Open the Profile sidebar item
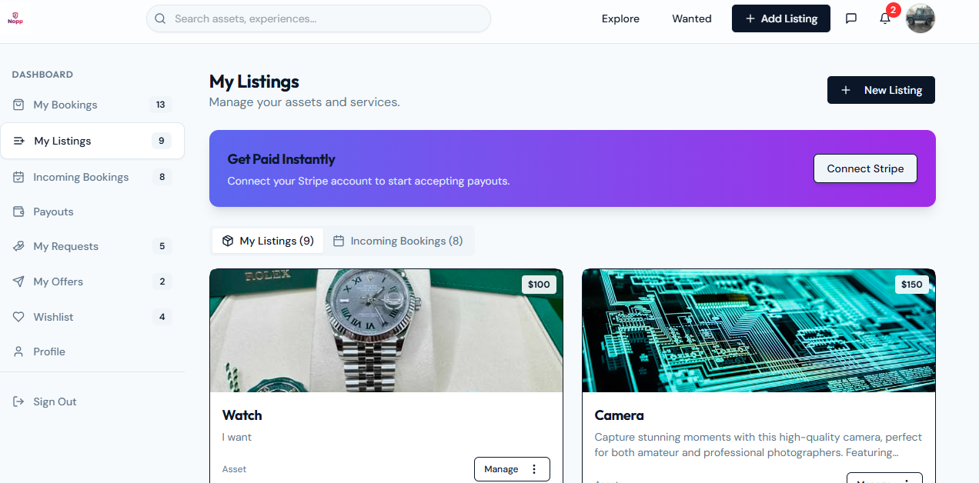This screenshot has height=483, width=979. (49, 351)
